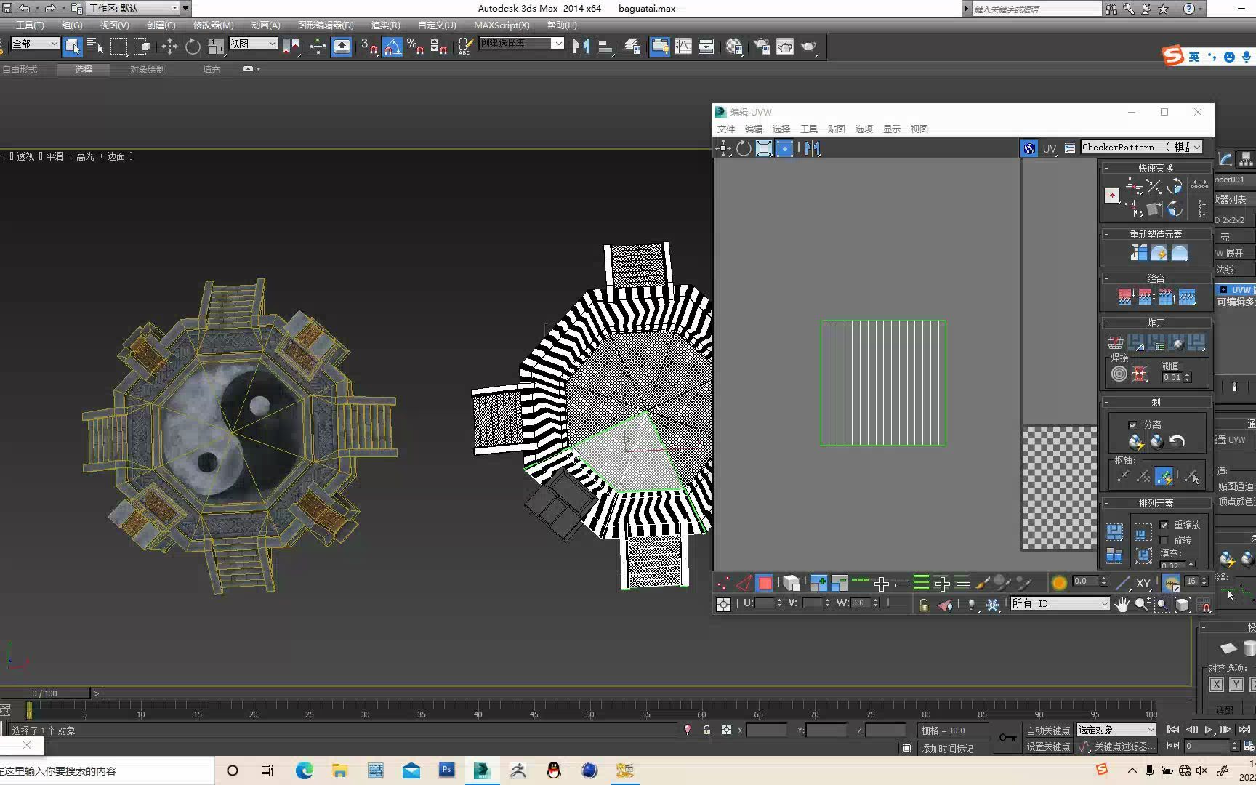This screenshot has height=785, width=1256.
Task: Click the Select and Move tool in main toolbar
Action: (x=169, y=47)
